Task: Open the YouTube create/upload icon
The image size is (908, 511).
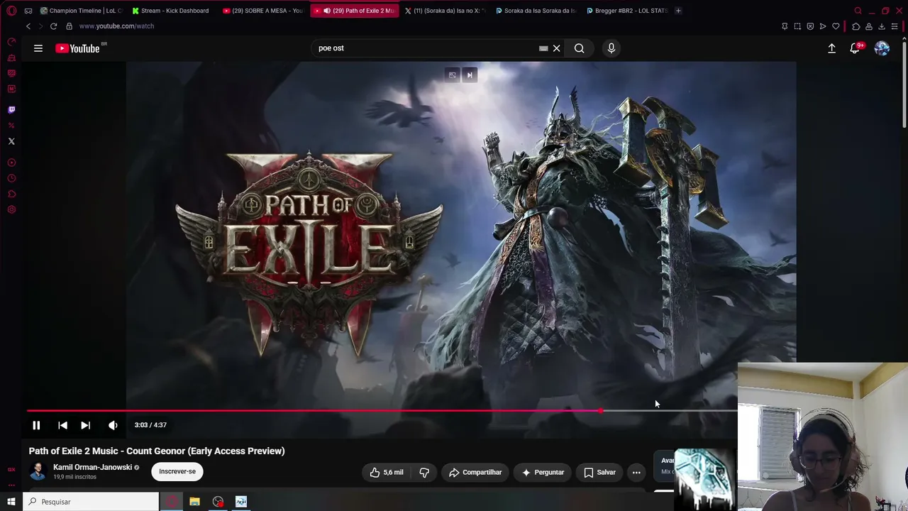Action: (831, 48)
